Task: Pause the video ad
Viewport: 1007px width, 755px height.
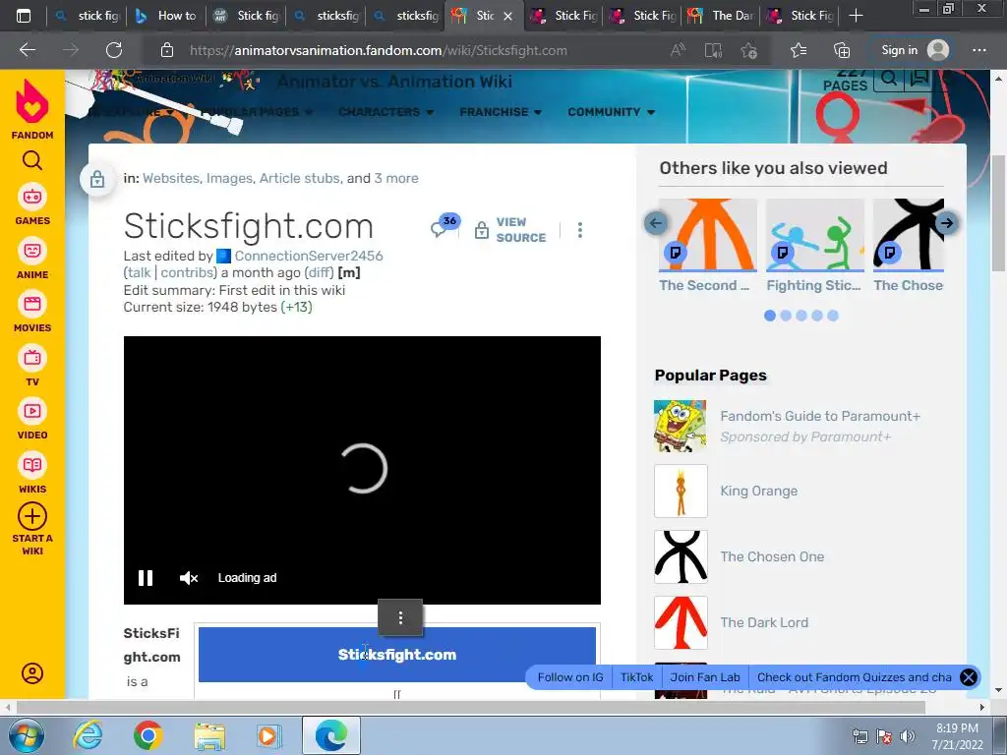Action: pyautogui.click(x=146, y=578)
